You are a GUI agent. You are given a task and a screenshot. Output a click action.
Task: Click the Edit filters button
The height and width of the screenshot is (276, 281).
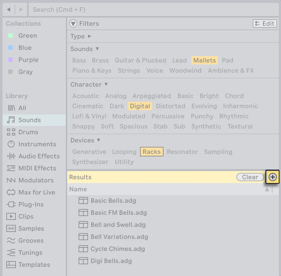[265, 23]
